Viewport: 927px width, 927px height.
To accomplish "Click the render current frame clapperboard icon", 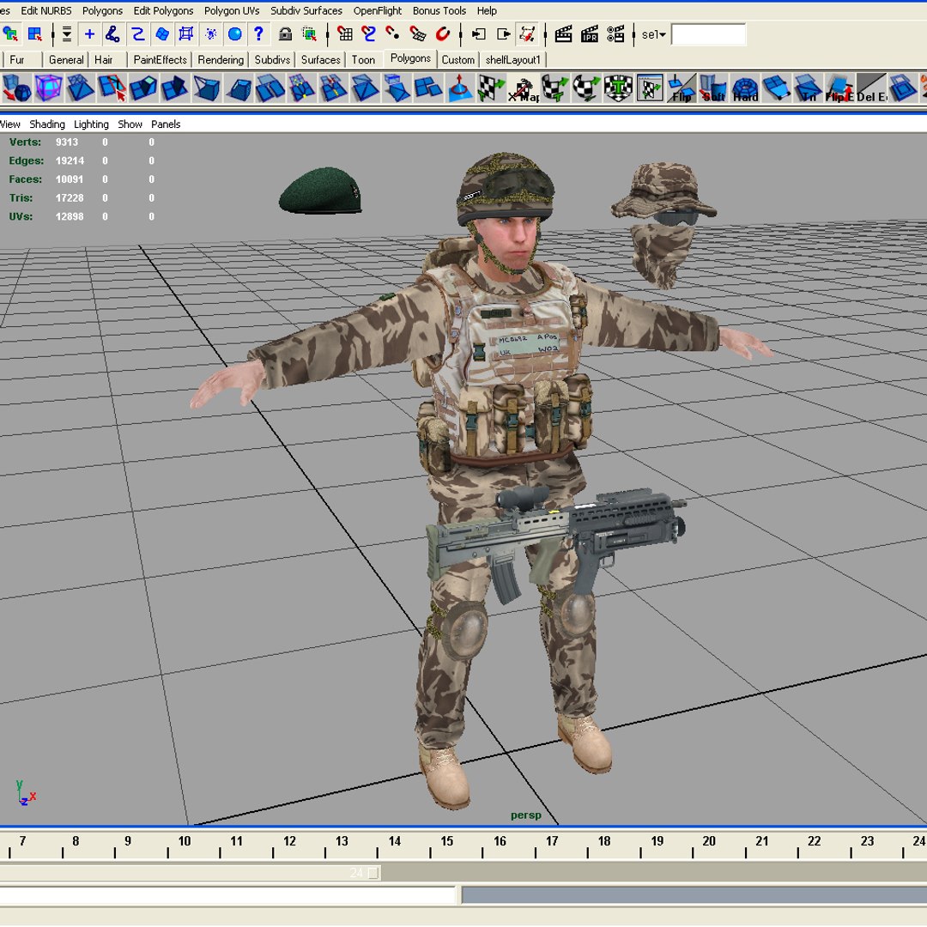I will [563, 34].
